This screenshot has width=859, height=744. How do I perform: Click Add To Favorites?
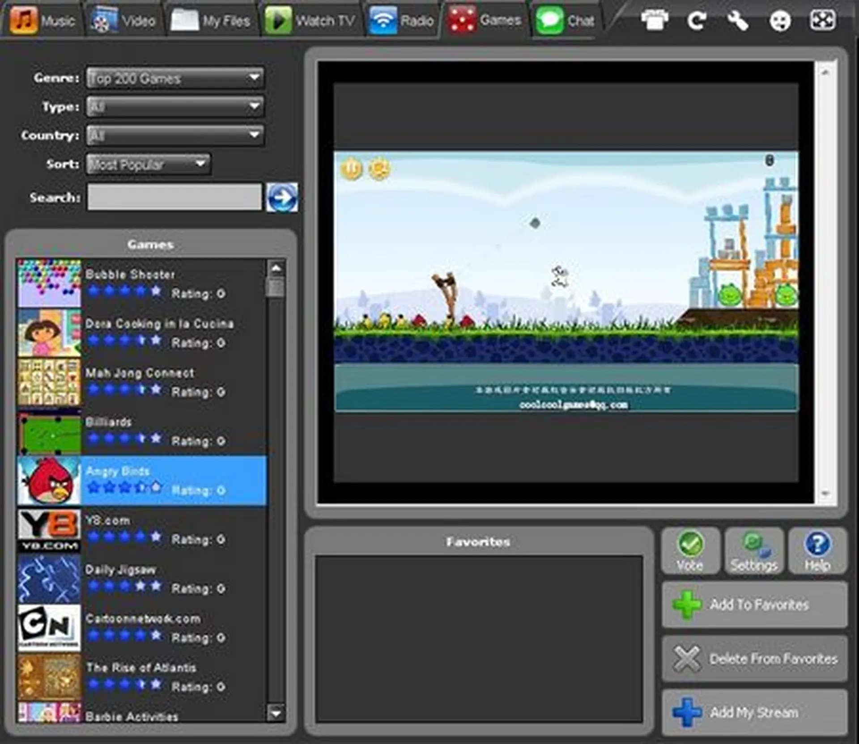click(755, 604)
